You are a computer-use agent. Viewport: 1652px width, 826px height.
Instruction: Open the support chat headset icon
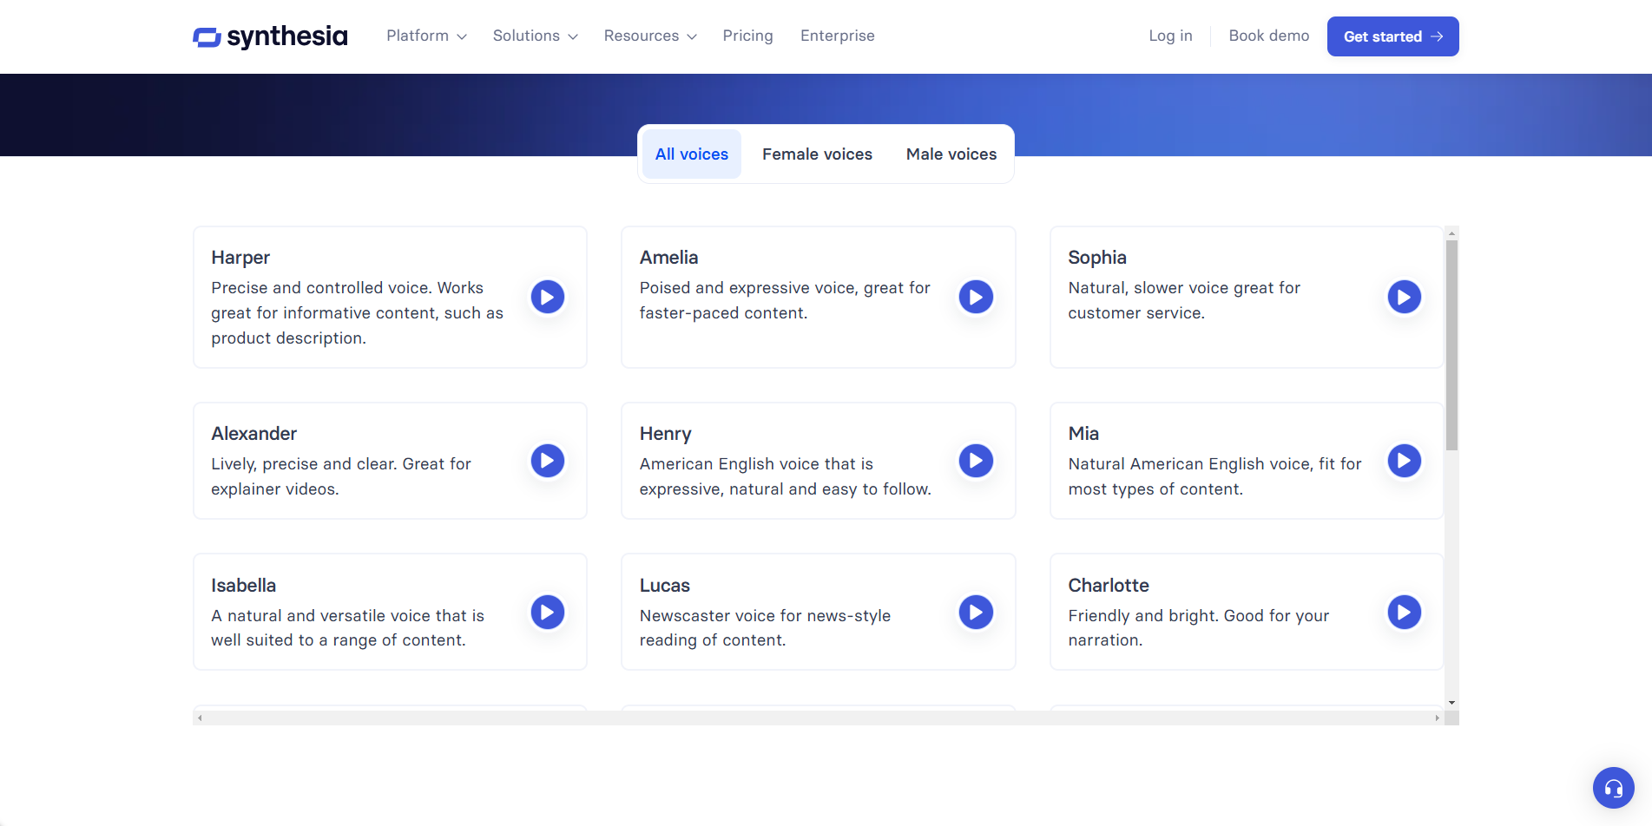tap(1614, 788)
